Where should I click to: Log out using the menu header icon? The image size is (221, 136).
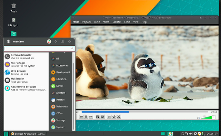(70, 41)
